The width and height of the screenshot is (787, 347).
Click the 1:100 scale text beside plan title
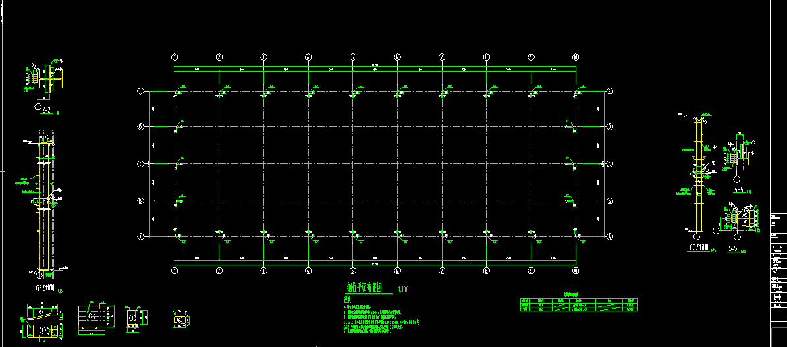403,289
